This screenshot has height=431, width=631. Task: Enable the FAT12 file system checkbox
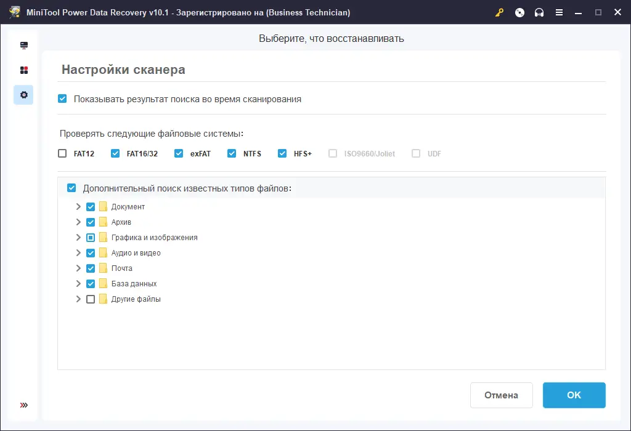62,153
